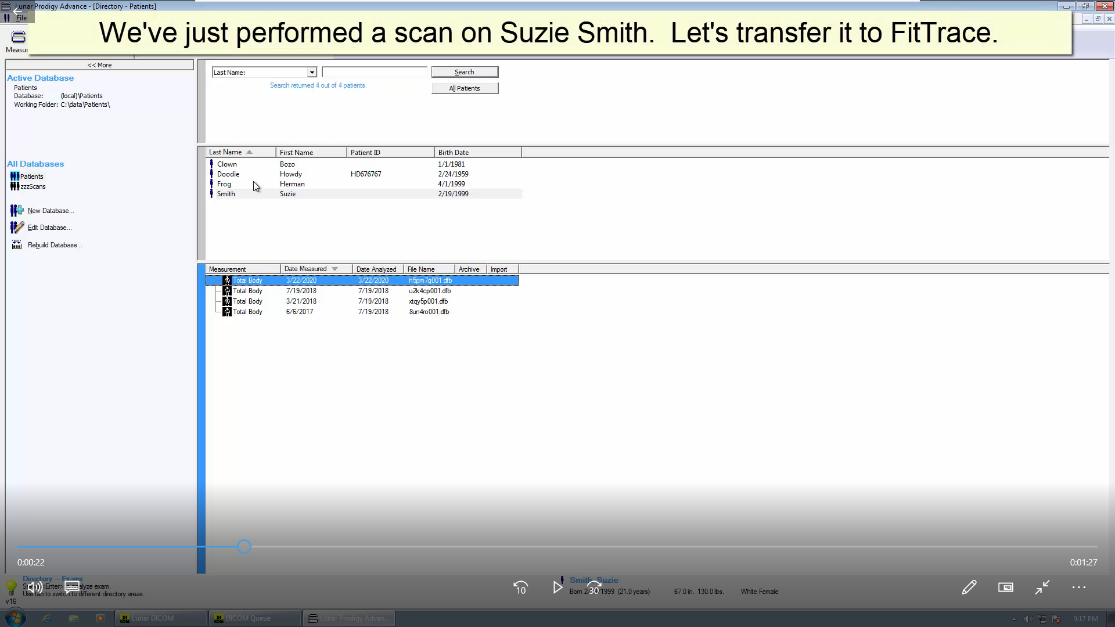
Task: Click the expand/fullscreen icon in status bar
Action: tap(1042, 588)
